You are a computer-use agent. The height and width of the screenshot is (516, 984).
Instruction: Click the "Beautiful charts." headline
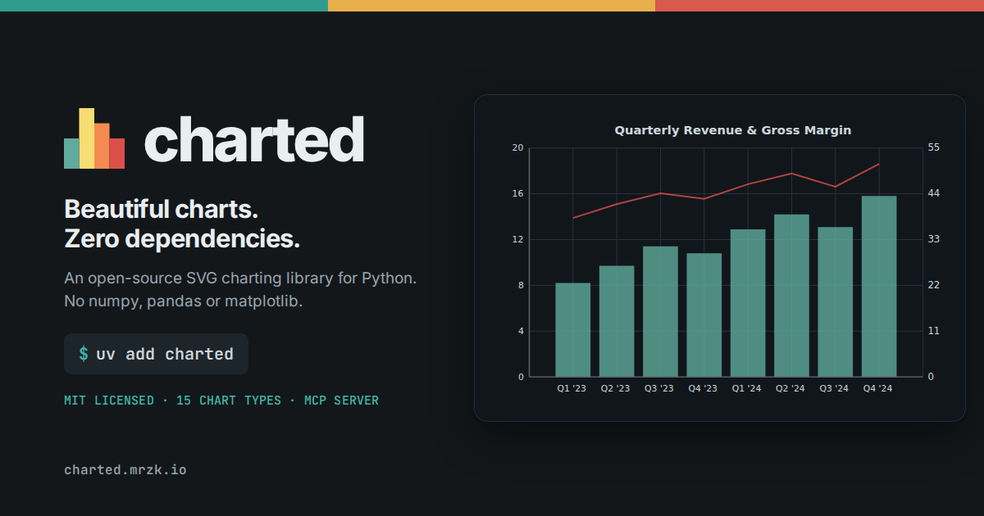pyautogui.click(x=162, y=209)
